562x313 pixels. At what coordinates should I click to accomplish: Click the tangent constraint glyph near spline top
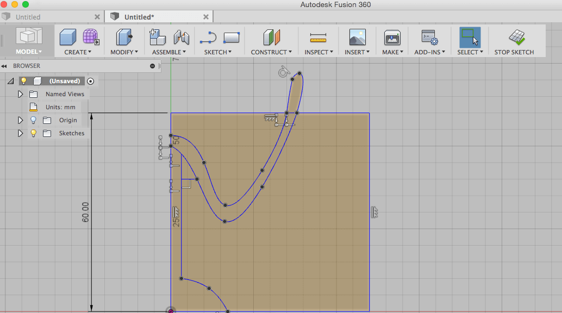pyautogui.click(x=284, y=72)
